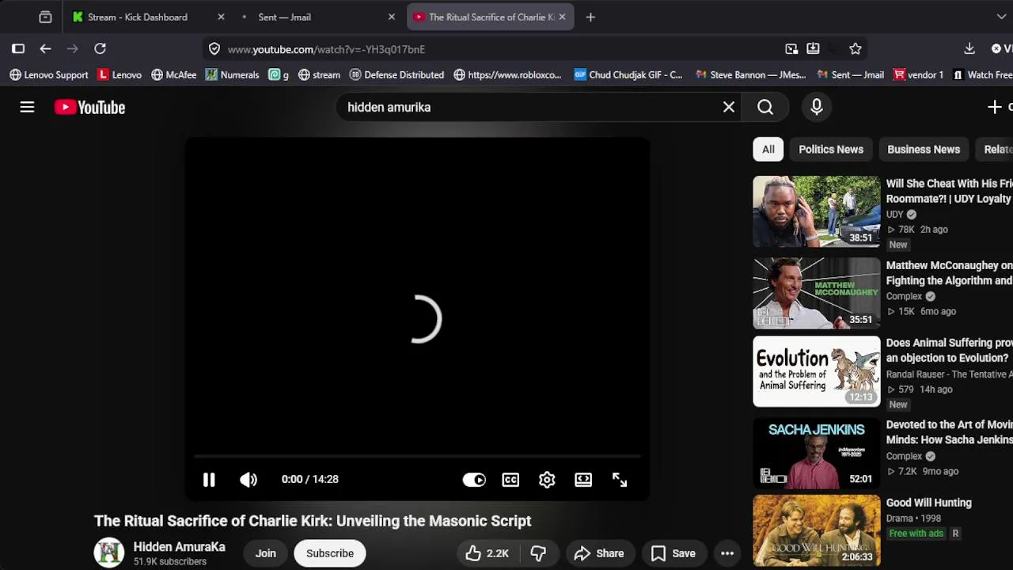
Task: Toggle closed captions in player
Action: (510, 479)
